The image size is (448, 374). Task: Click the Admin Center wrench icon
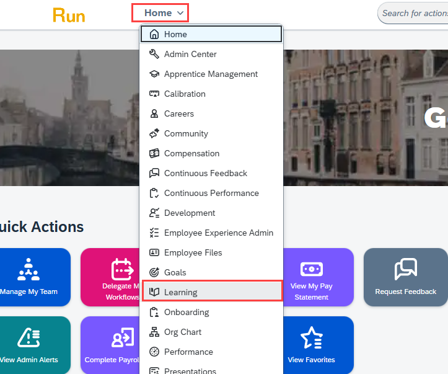tap(154, 54)
